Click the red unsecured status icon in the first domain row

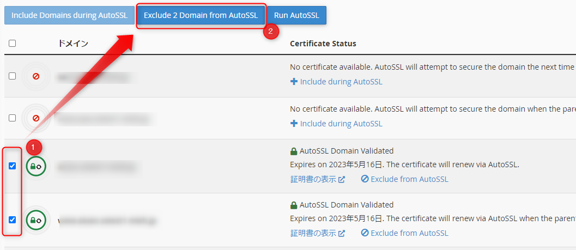coord(36,76)
